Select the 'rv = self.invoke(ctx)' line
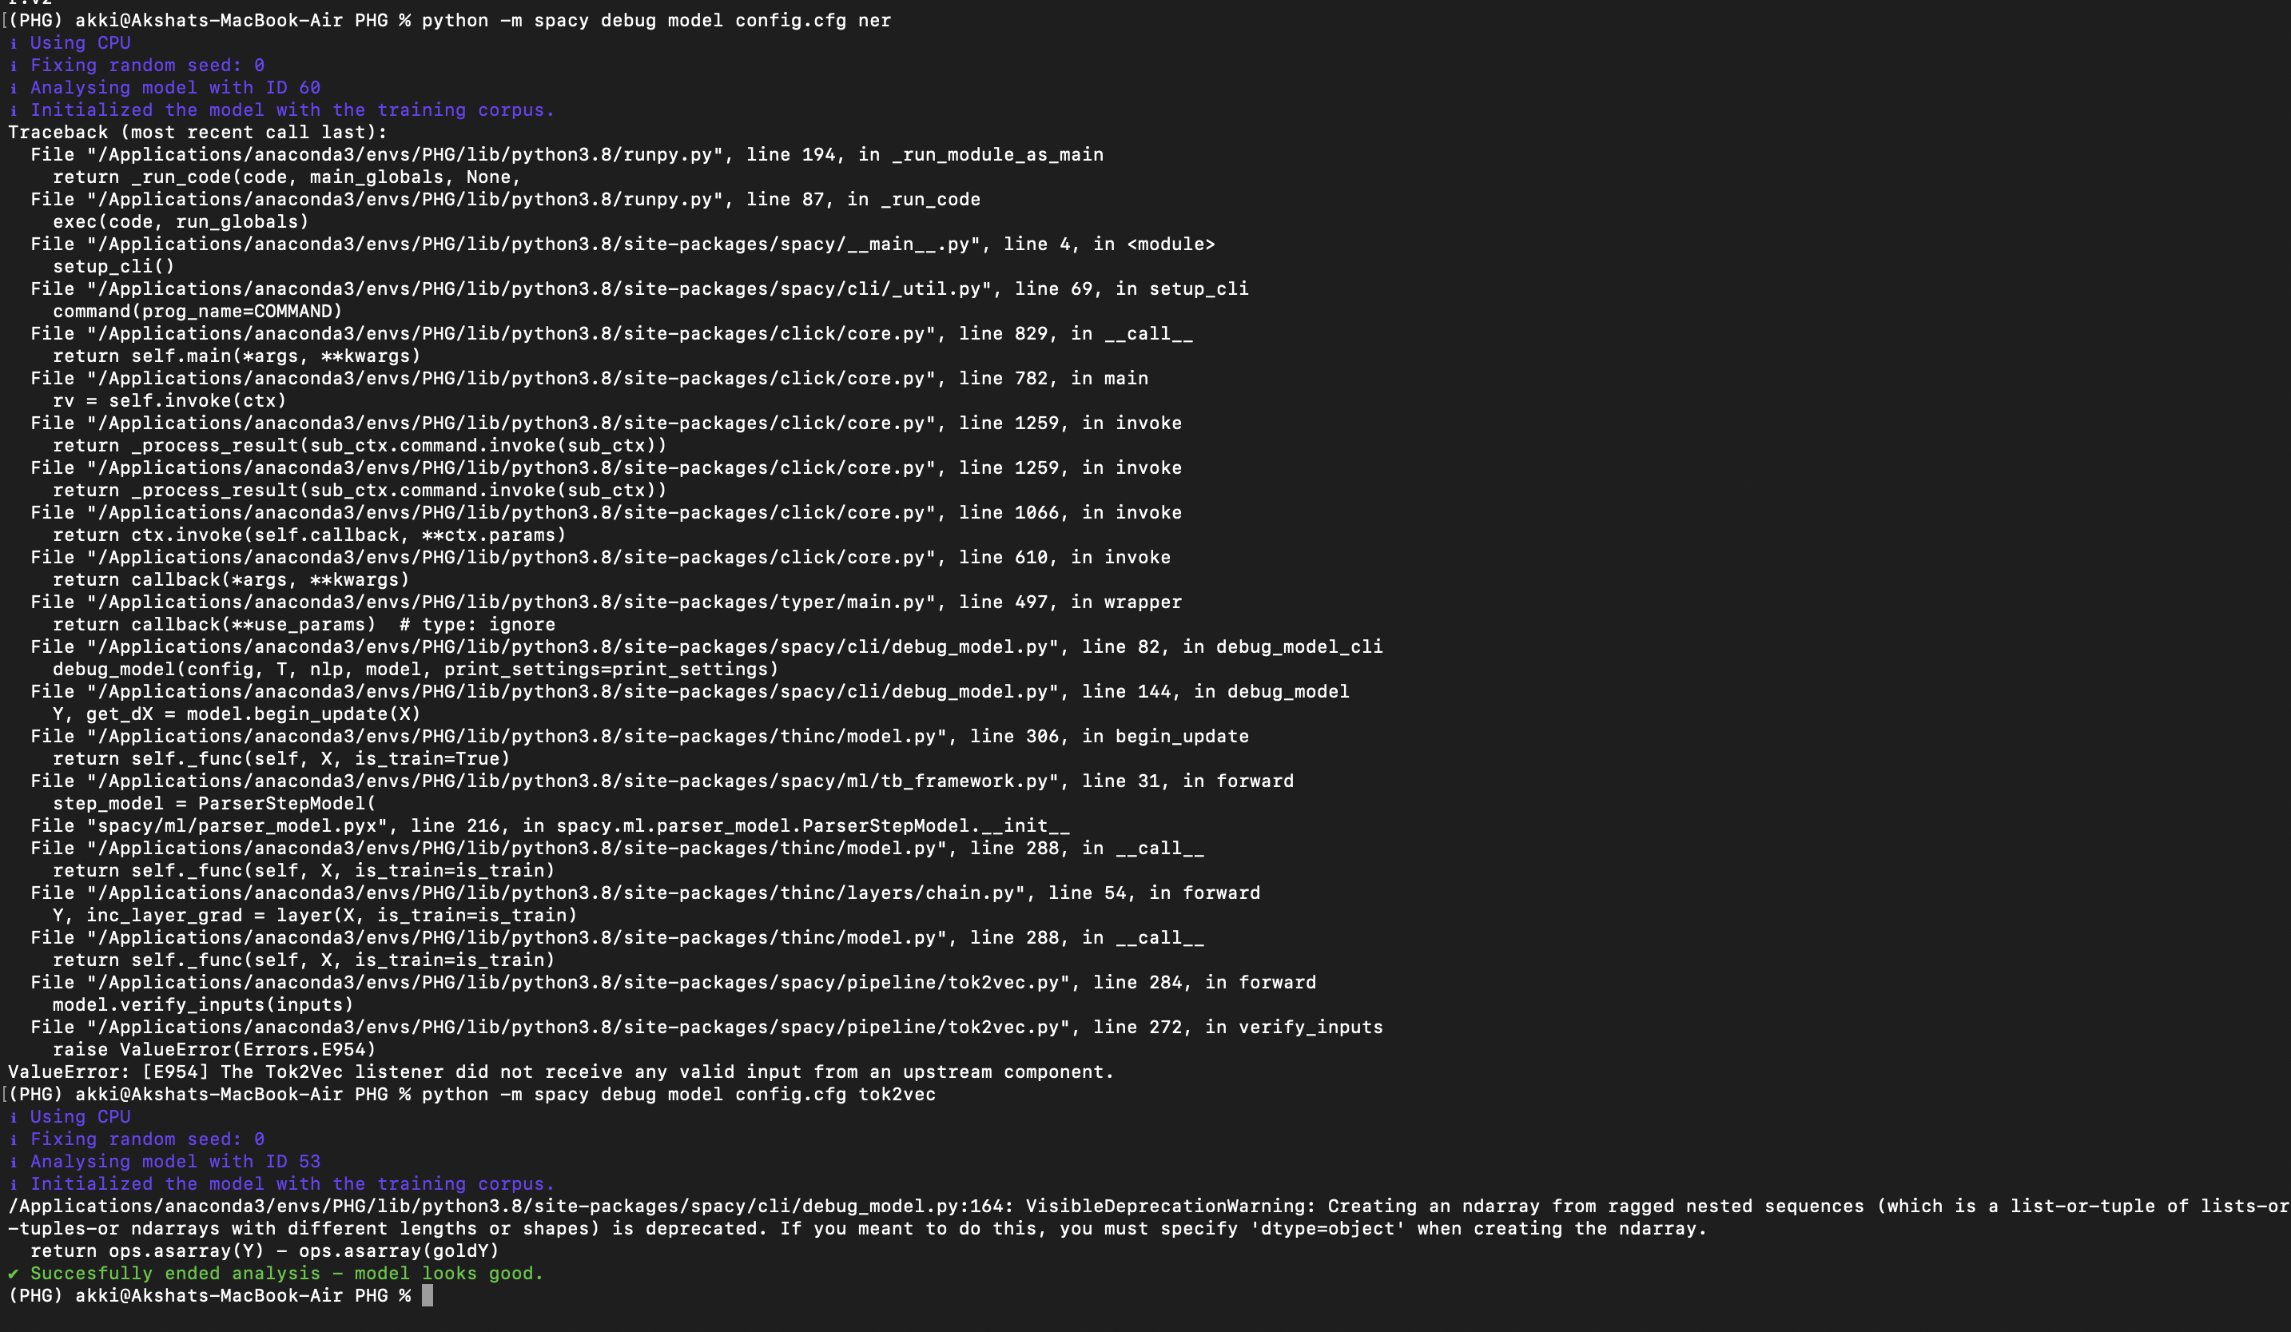 pyautogui.click(x=170, y=401)
